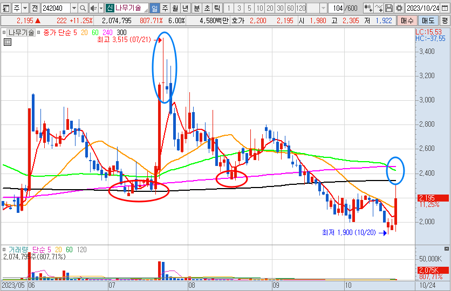The height and width of the screenshot is (291, 451).
Task: Click the candlestick add chart icon
Action: coord(368,8)
